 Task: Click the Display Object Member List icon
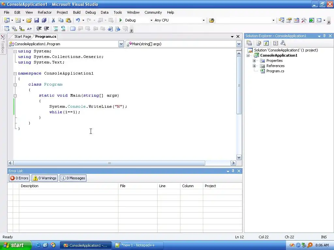click(x=7, y=29)
